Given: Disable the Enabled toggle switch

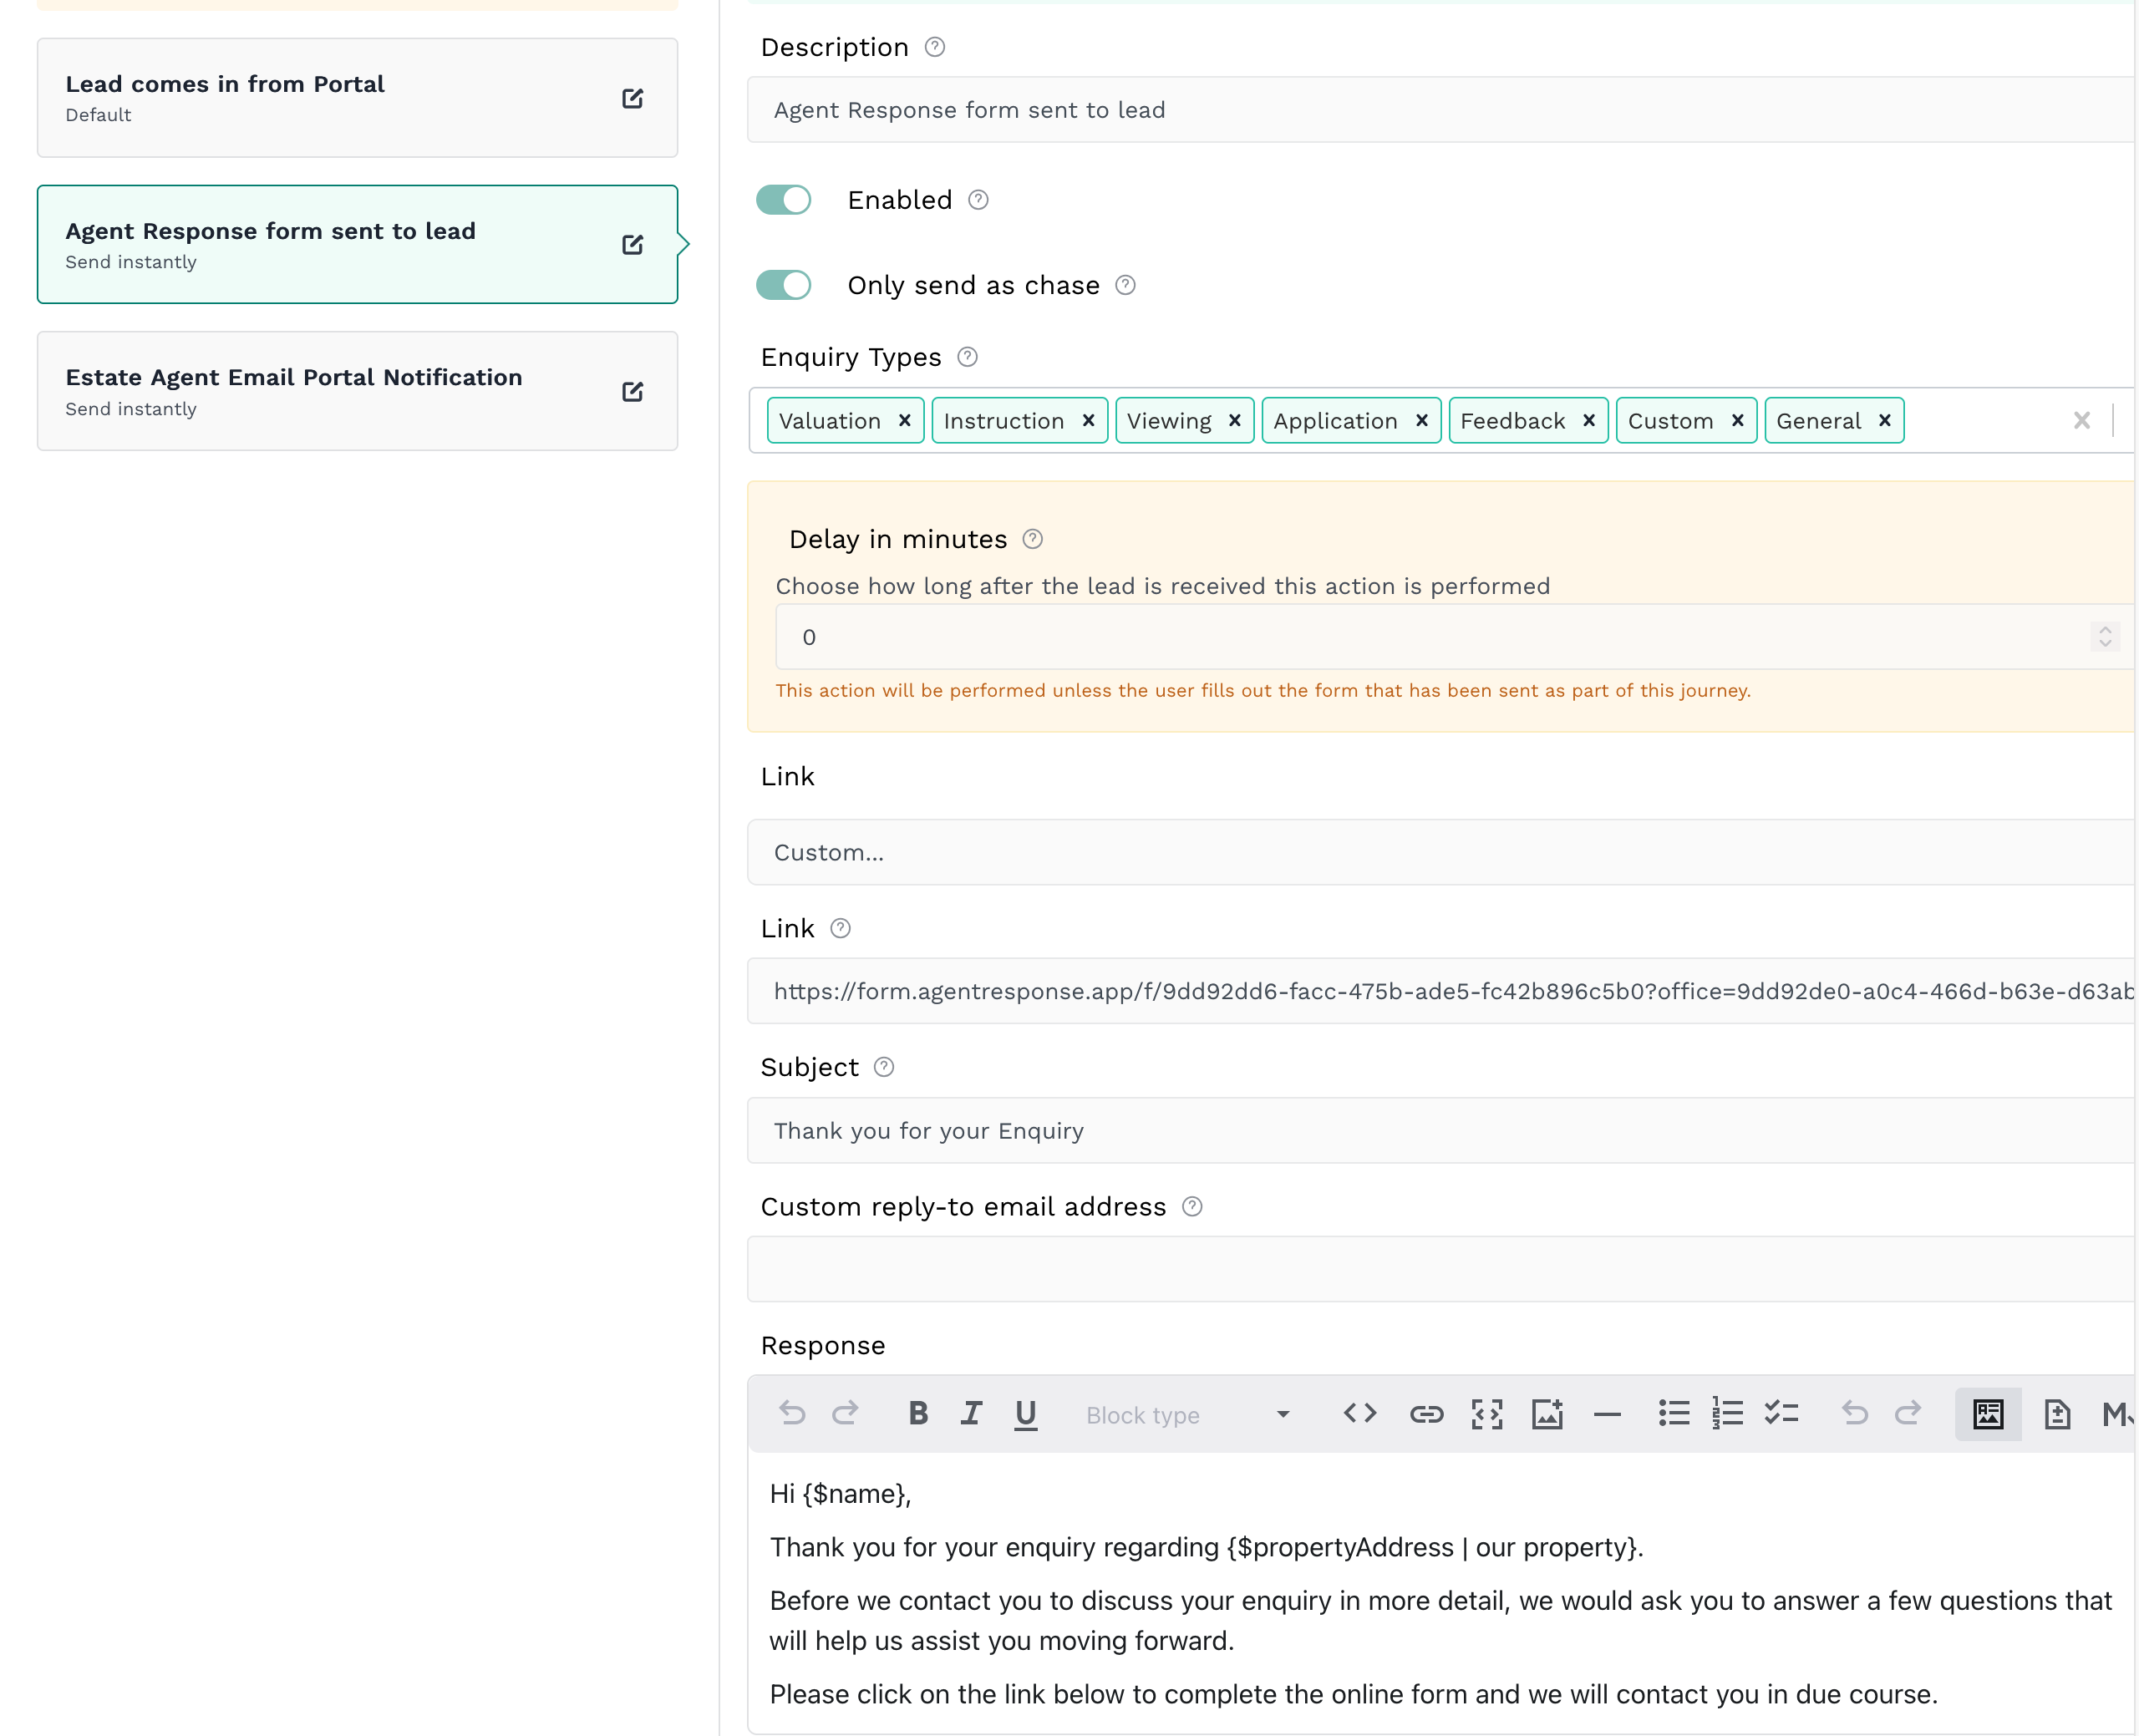Looking at the screenshot, I should click(x=783, y=200).
